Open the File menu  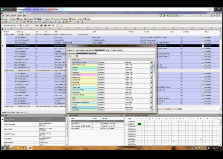(x=3, y=15)
